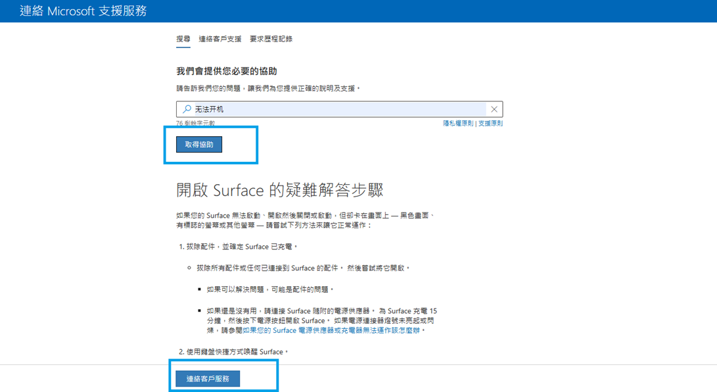Click the 取得協助 button
The width and height of the screenshot is (717, 392).
click(199, 145)
